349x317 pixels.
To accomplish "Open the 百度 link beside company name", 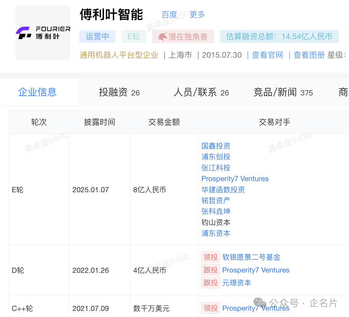I will tap(169, 15).
